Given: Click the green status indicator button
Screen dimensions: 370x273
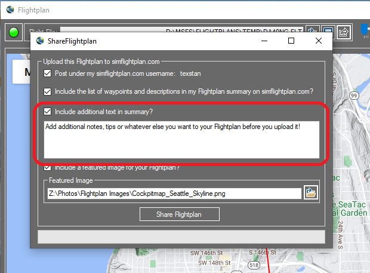Looking at the screenshot, I should coord(14,32).
